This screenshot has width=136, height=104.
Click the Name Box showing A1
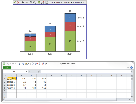click(x=14, y=72)
